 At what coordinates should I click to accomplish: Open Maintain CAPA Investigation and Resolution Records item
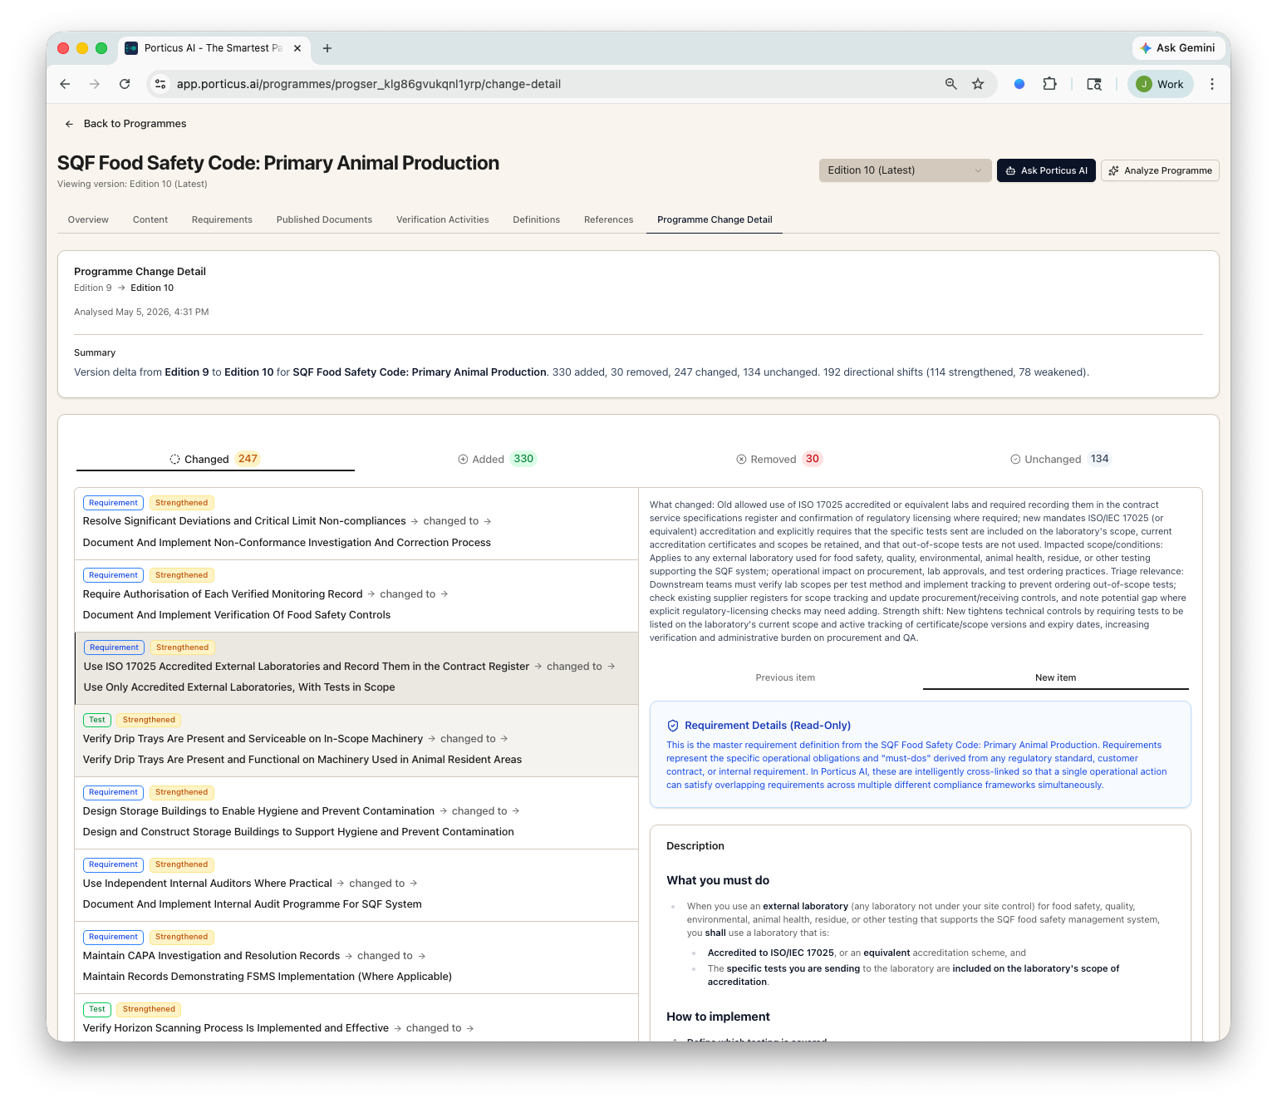tap(356, 958)
